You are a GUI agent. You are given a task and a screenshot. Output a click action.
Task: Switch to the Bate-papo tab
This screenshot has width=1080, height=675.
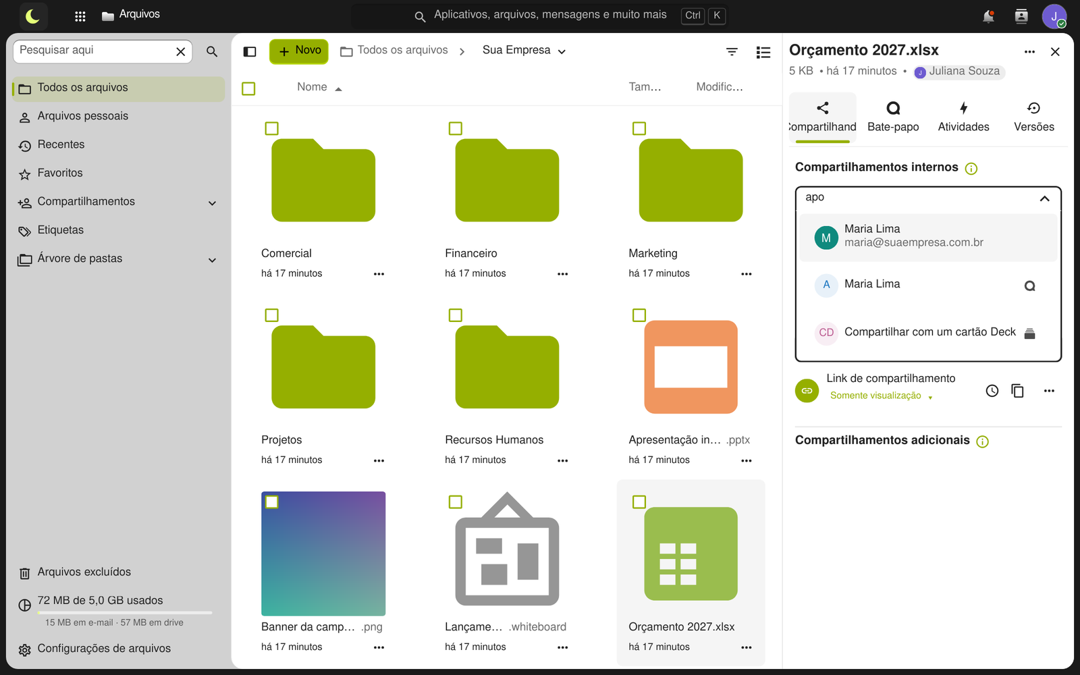coord(893,117)
